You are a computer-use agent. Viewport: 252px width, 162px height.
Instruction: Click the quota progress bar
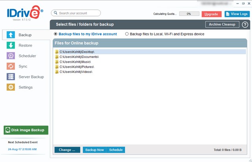[189, 14]
